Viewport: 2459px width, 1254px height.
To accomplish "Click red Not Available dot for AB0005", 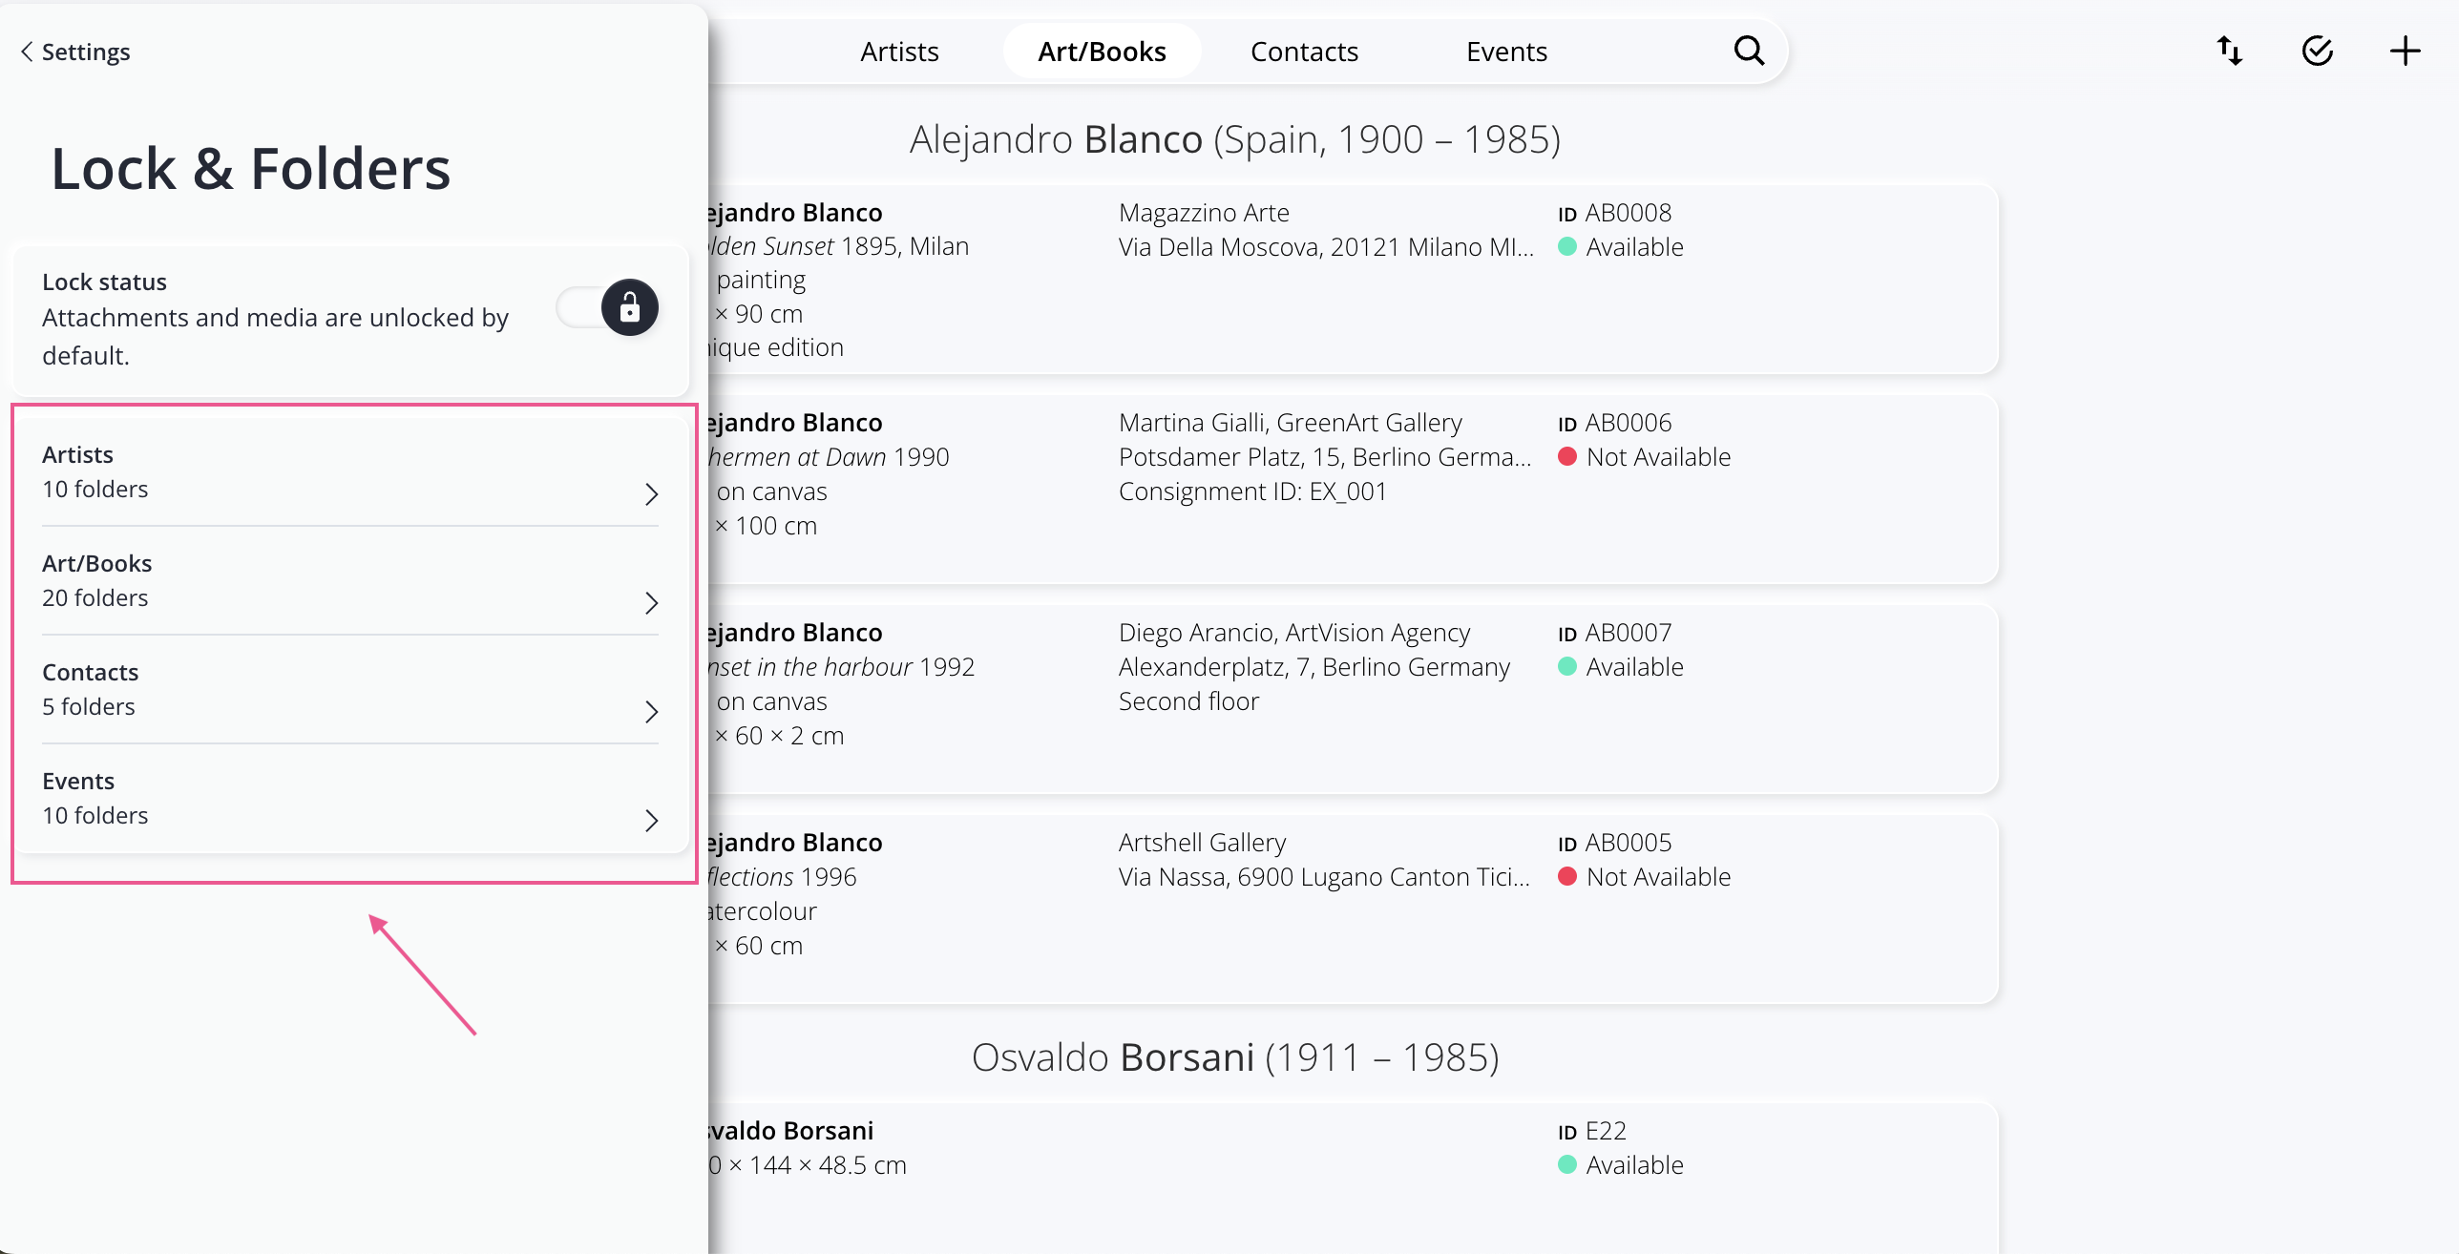I will (x=1566, y=877).
